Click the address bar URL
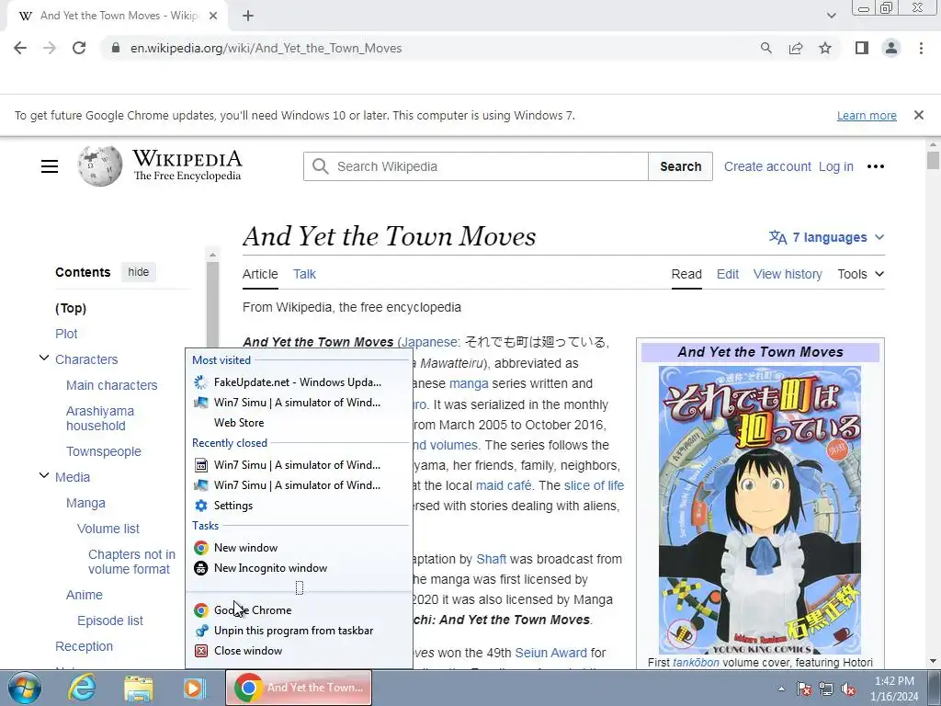This screenshot has height=706, width=941. pos(266,48)
